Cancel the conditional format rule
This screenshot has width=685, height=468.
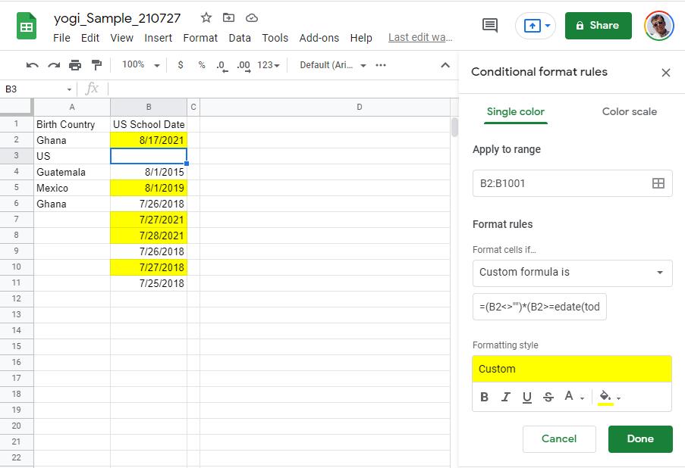point(559,438)
